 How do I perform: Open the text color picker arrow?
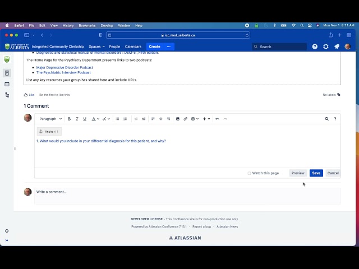(x=98, y=119)
